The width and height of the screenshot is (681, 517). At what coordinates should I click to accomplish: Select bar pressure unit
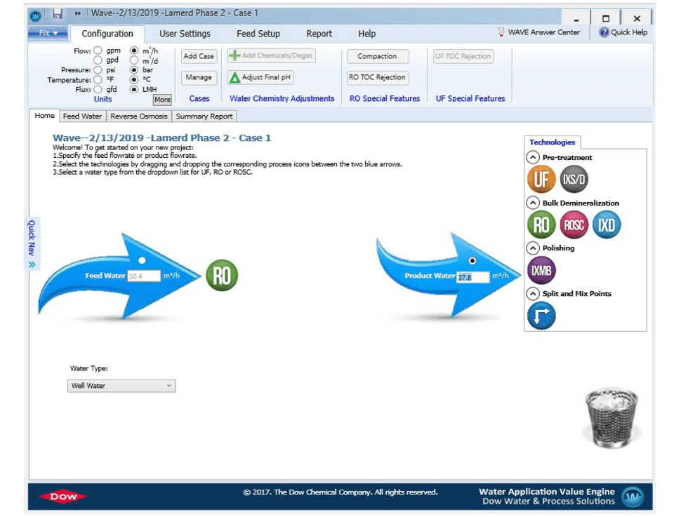[x=134, y=70]
